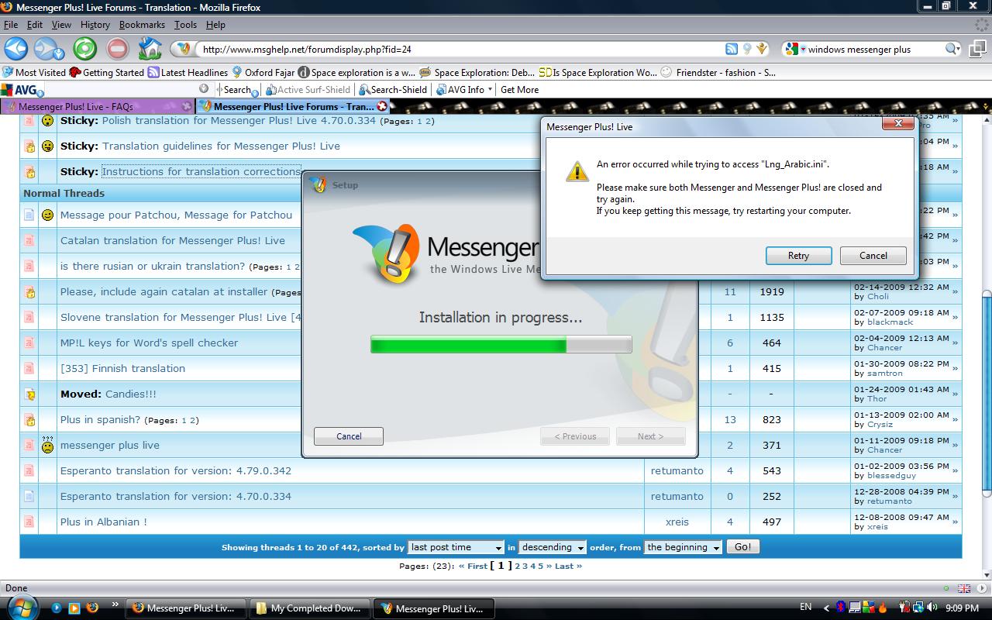Click the Firefox back arrow button
Image resolution: width=992 pixels, height=620 pixels.
(x=16, y=49)
